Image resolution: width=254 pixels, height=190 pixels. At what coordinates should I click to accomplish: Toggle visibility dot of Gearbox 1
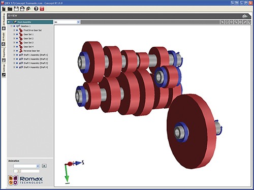[14, 26]
